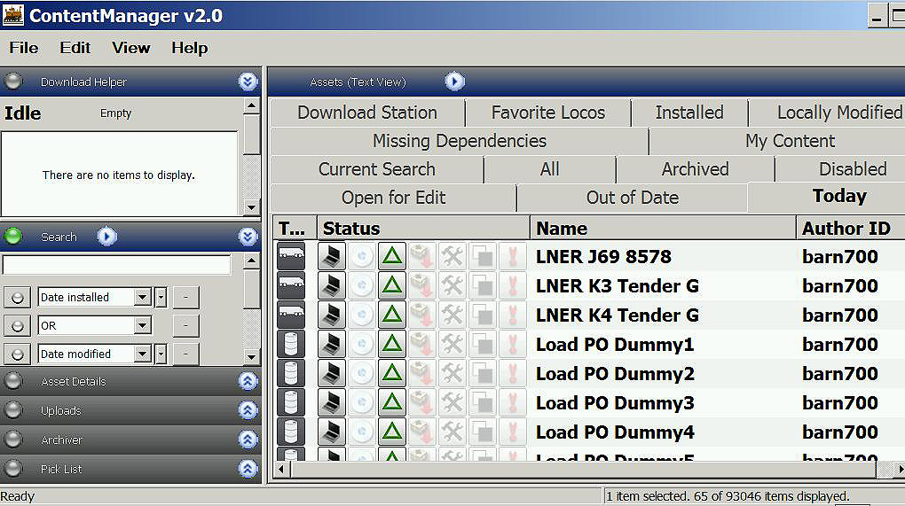Click the laptop status icon for LNER K3 Tender G
This screenshot has width=905, height=506.
pyautogui.click(x=332, y=285)
